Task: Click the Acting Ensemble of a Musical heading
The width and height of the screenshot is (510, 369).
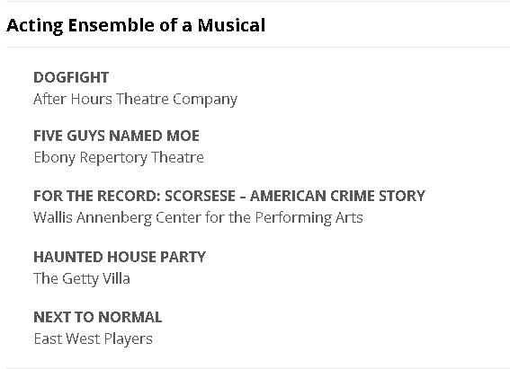Action: 136,26
